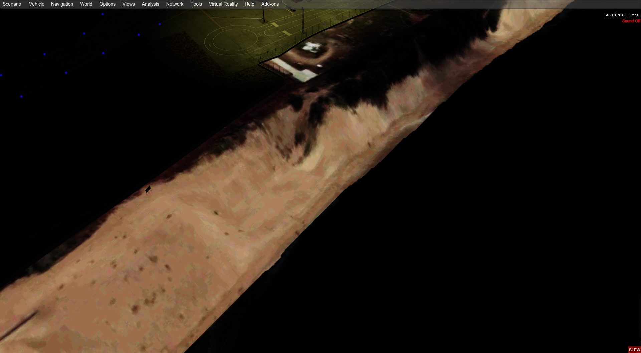Image resolution: width=641 pixels, height=353 pixels.
Task: Open the Vehicle menu
Action: pyautogui.click(x=36, y=4)
